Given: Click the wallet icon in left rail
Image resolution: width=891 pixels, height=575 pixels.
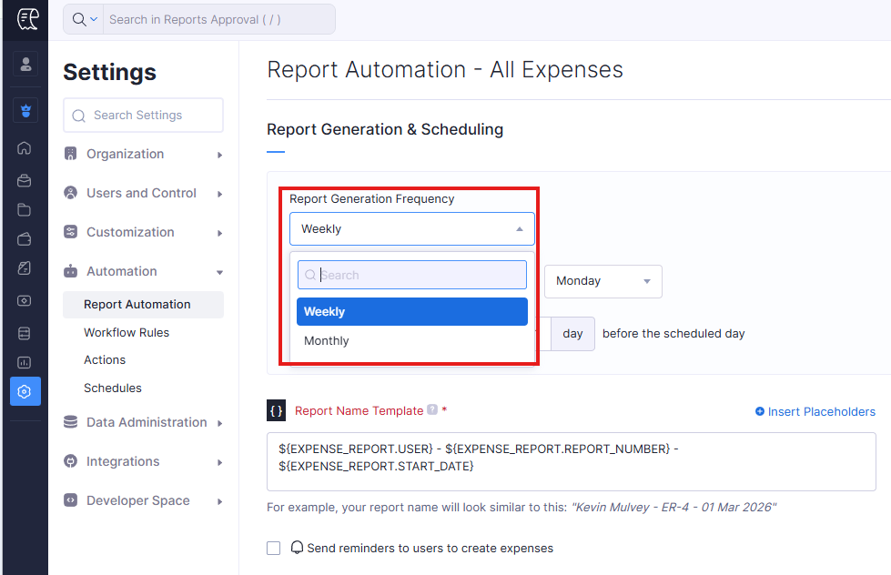Looking at the screenshot, I should 25,240.
